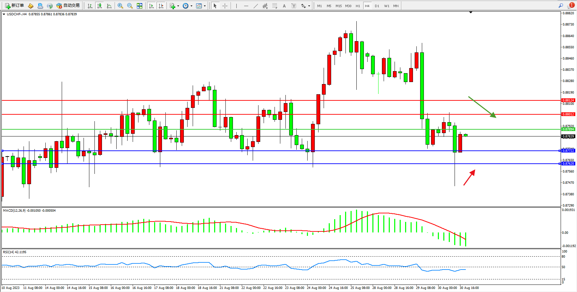
Task: Open the chart templates dropdown arrow
Action: click(x=205, y=6)
